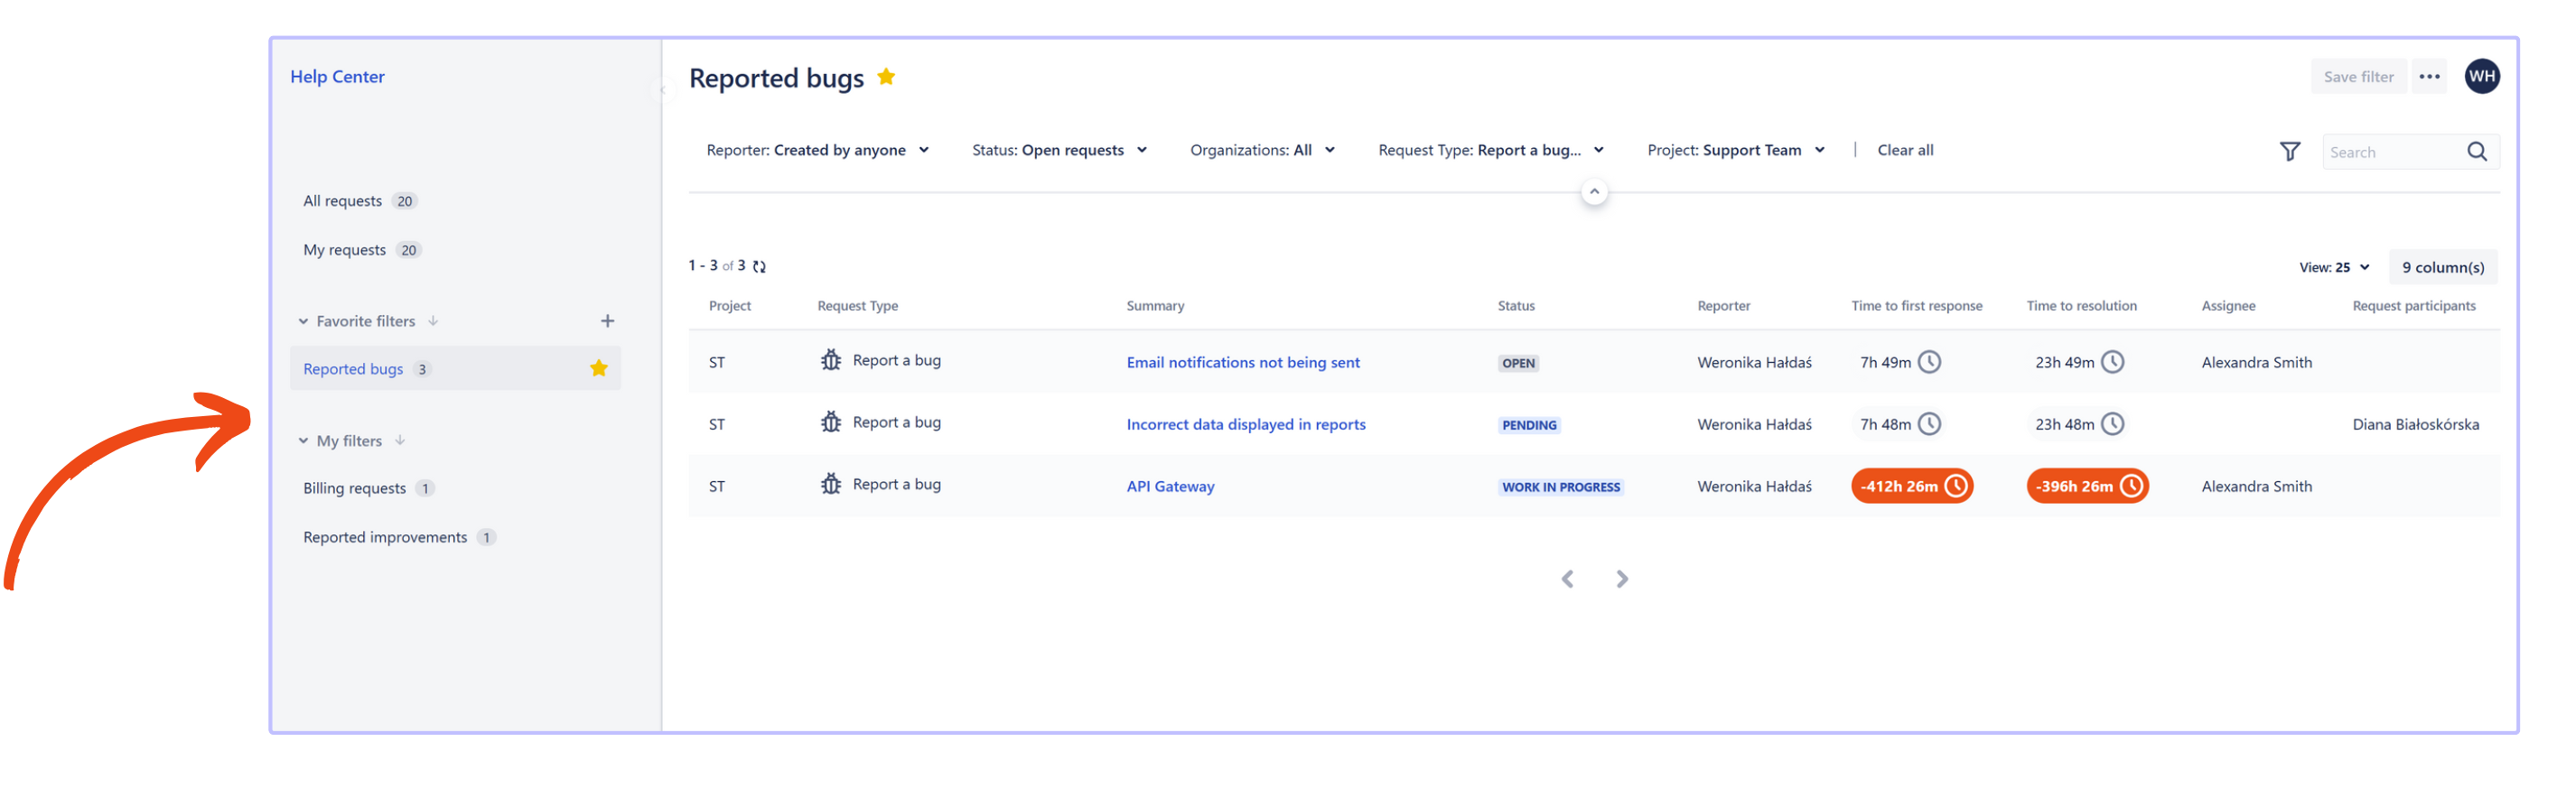The image size is (2576, 788).
Task: Click the clock icon beside 23h 48m
Action: (2112, 424)
